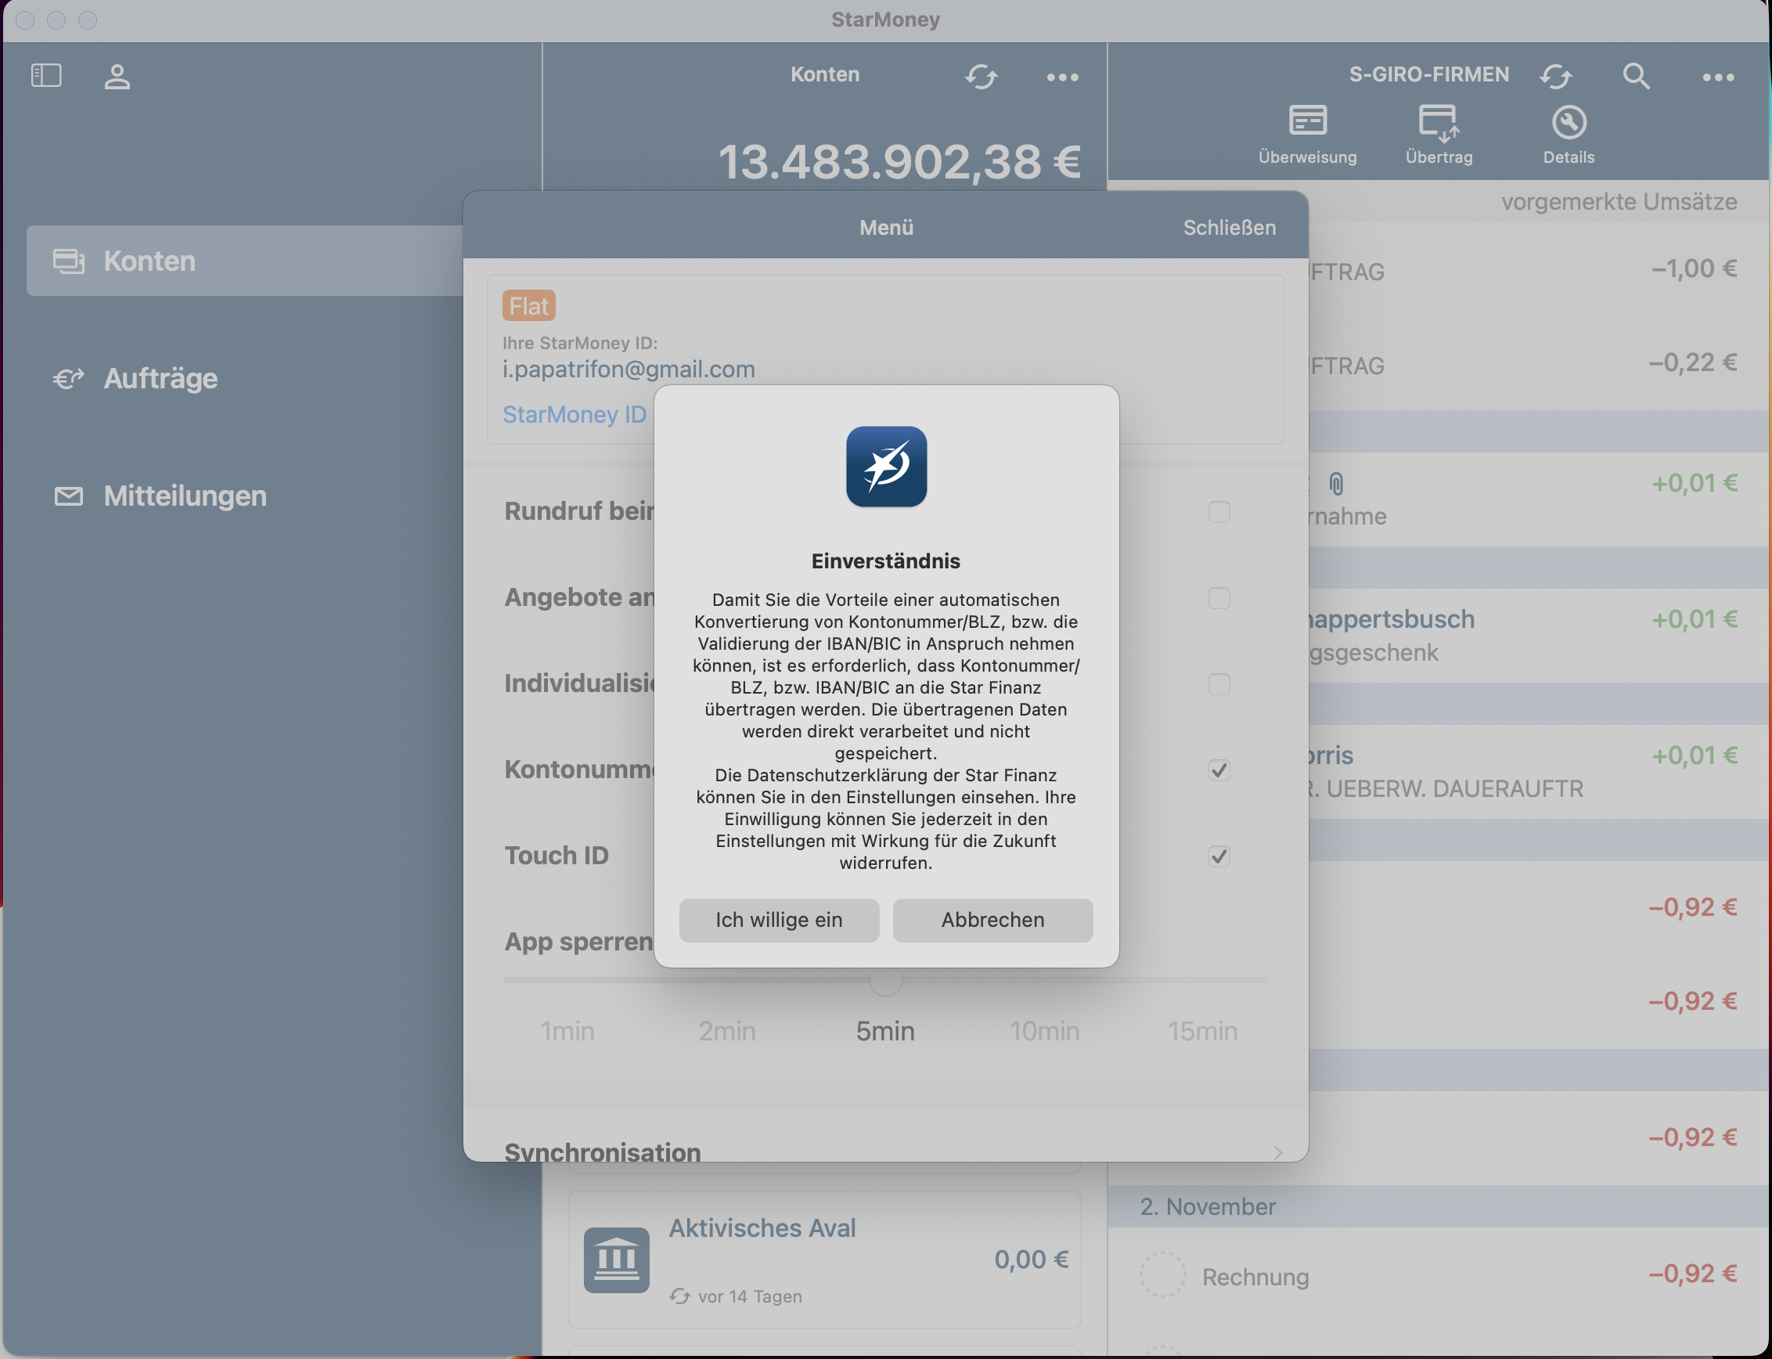Click Abbrechen in consent dialog
Screen dimensions: 1772x1359
[x=992, y=920]
